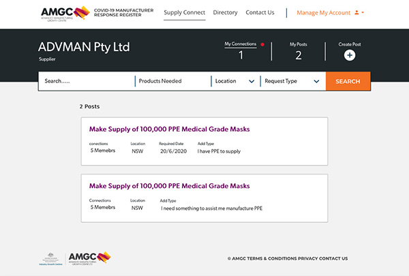
Task: Open the Supply Connect tab
Action: coord(185,12)
